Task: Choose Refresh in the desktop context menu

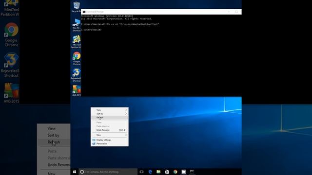Action: coord(109,118)
